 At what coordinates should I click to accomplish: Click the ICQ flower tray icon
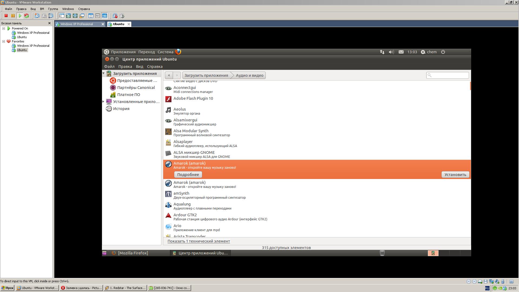(x=495, y=288)
